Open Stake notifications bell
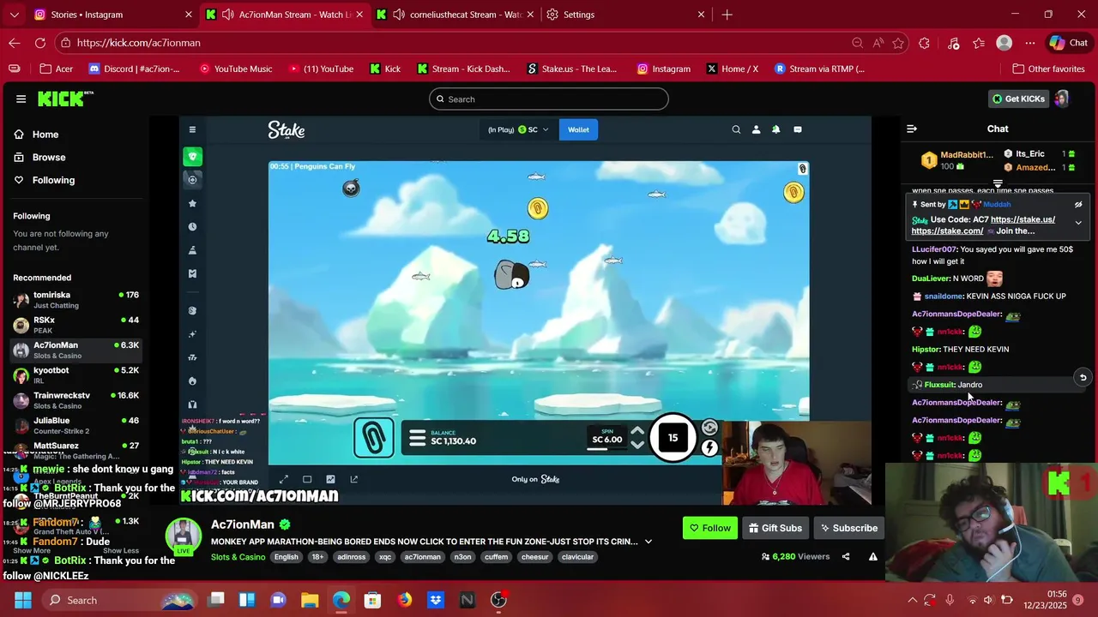1098x617 pixels. click(776, 129)
